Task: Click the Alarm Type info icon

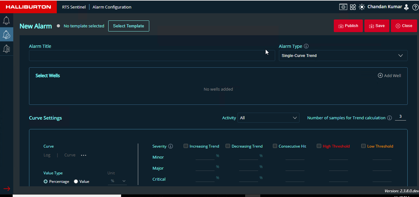Action: (306, 46)
